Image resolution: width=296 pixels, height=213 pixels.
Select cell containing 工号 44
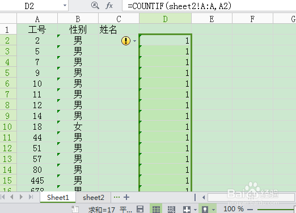[37, 137]
